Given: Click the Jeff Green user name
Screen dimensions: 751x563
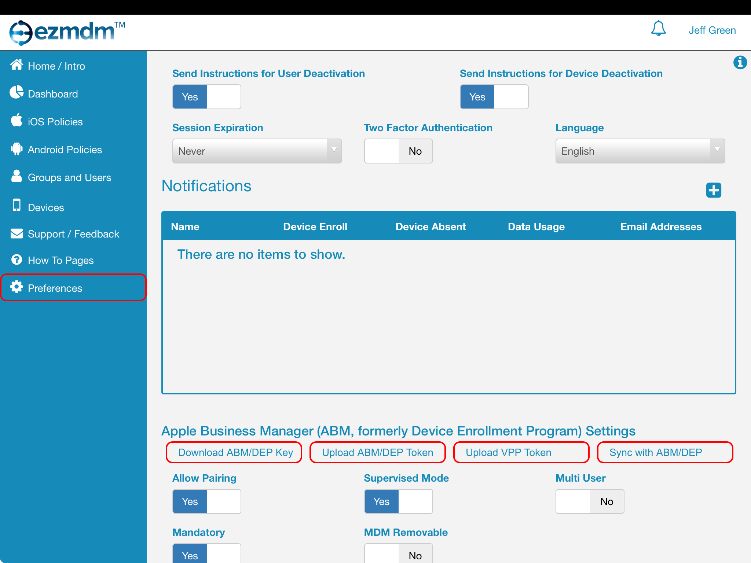Looking at the screenshot, I should 712,30.
